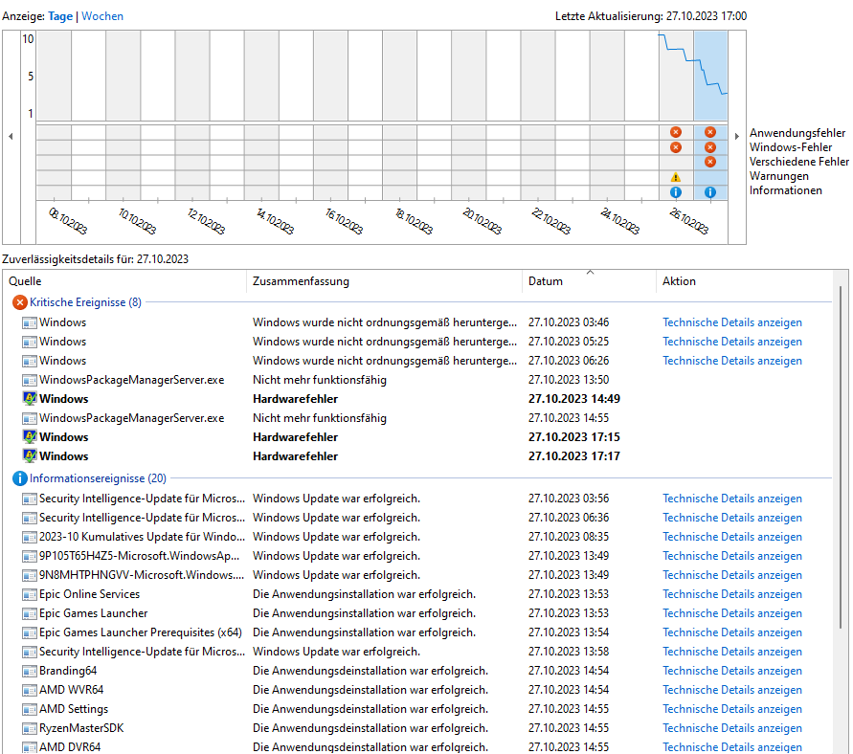Click icon of Epic Games Launcher Prerequisites row

point(30,632)
